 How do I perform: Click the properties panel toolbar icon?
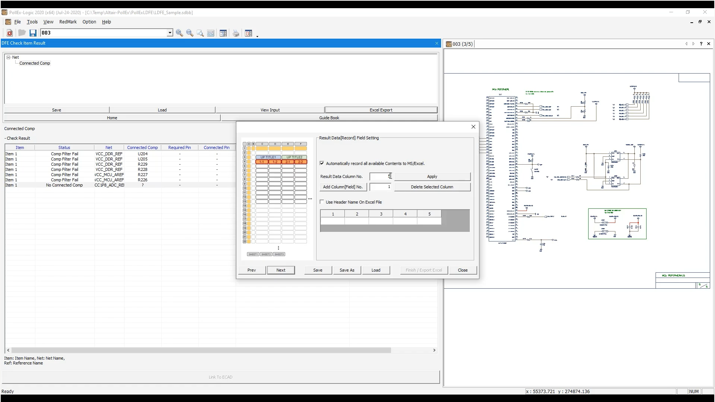[x=223, y=33]
